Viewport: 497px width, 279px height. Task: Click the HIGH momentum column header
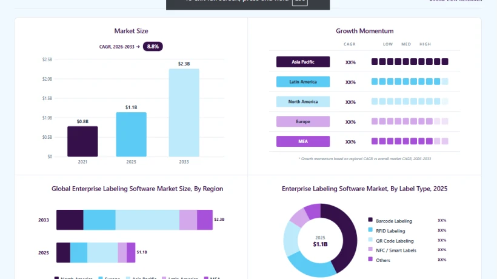click(x=425, y=44)
